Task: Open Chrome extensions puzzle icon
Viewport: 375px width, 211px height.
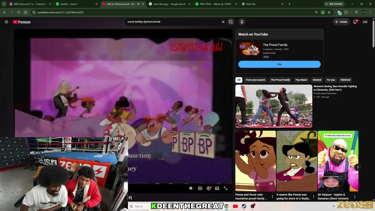Action: coord(346,12)
